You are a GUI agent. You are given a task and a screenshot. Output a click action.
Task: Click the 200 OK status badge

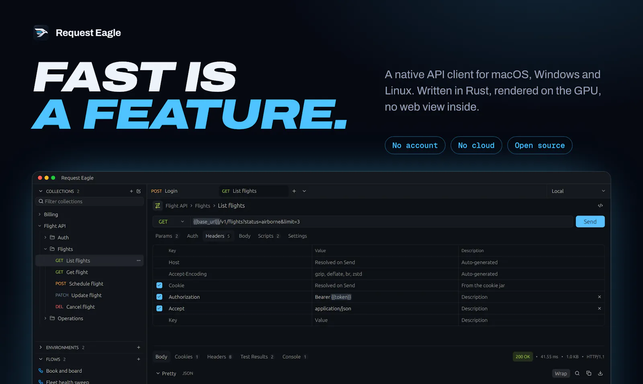click(523, 357)
